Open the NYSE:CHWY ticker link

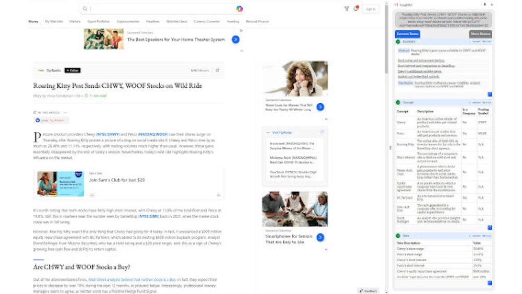(108, 135)
